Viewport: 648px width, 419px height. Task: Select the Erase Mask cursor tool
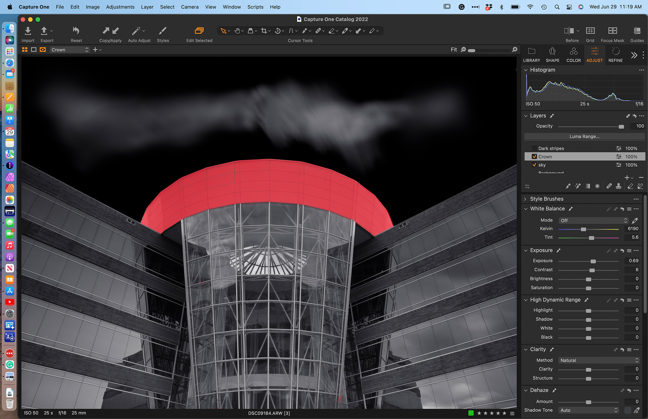click(x=331, y=31)
